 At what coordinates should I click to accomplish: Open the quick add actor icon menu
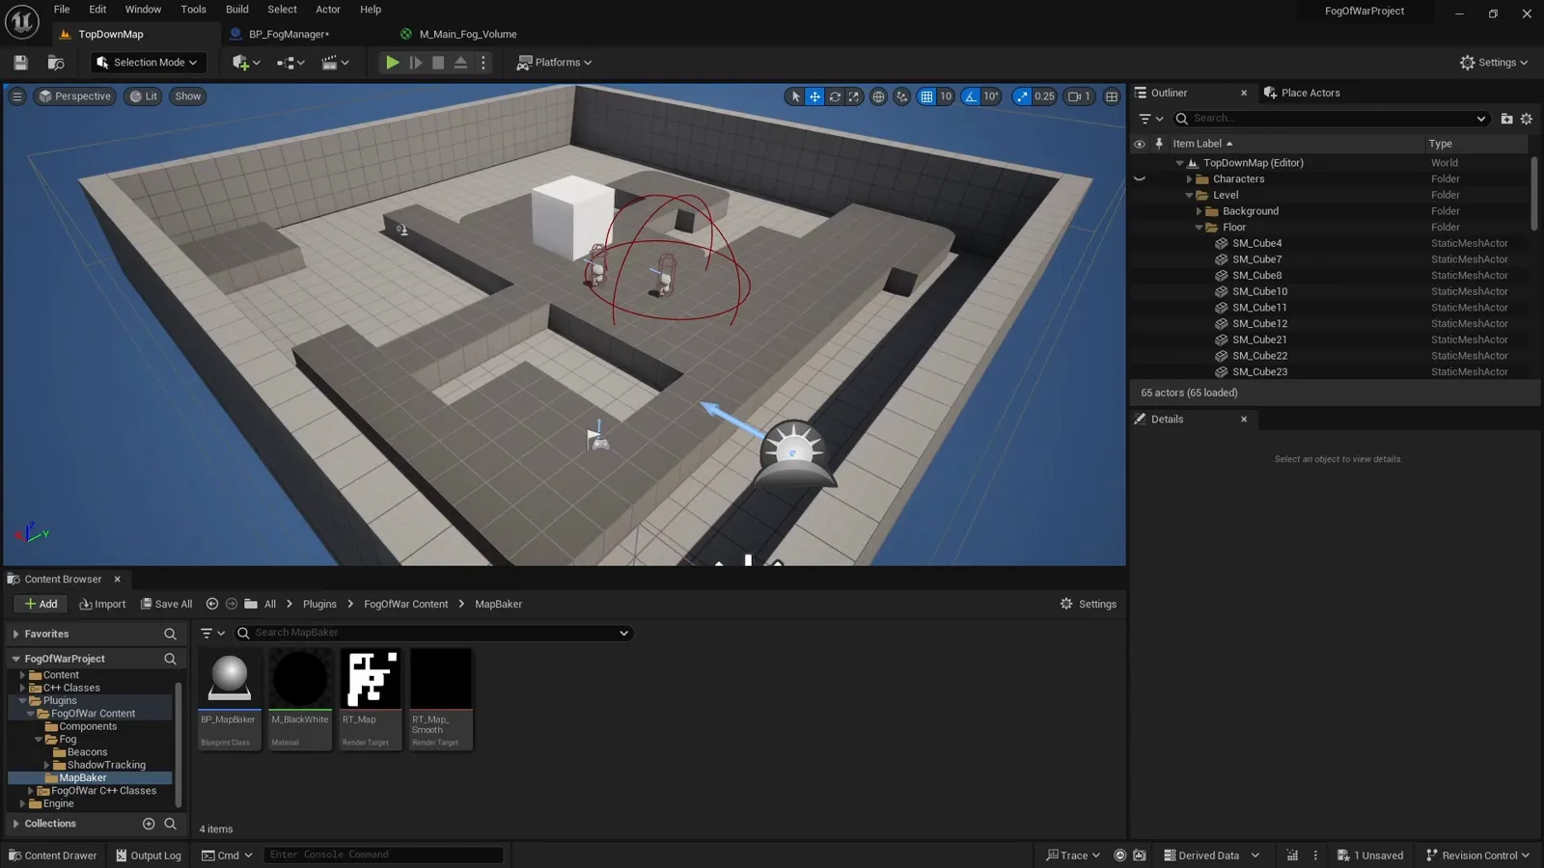[246, 63]
